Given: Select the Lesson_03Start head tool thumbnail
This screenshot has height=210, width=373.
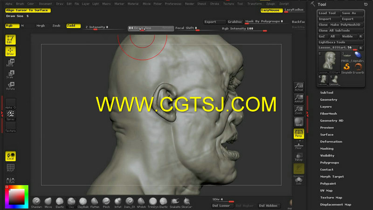Looking at the screenshot, I should click(x=330, y=63).
